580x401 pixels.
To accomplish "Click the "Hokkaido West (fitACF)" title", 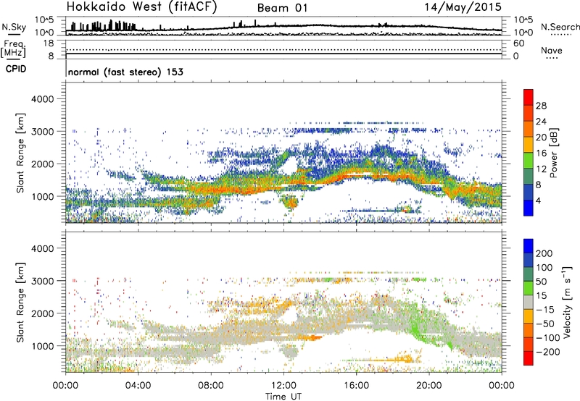I will click(x=141, y=7).
